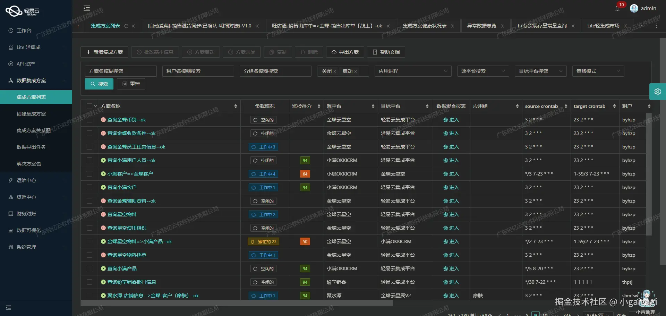Check the row for 查询小满客户
This screenshot has width=666, height=316.
pyautogui.click(x=89, y=187)
